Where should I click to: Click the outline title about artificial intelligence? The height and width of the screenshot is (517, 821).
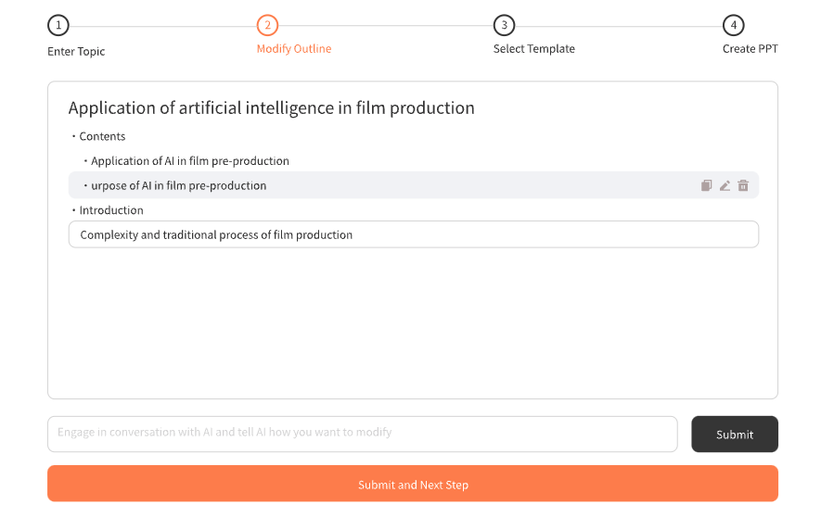(271, 107)
